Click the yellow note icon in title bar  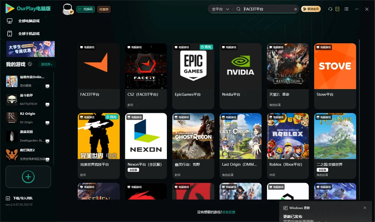[337, 9]
